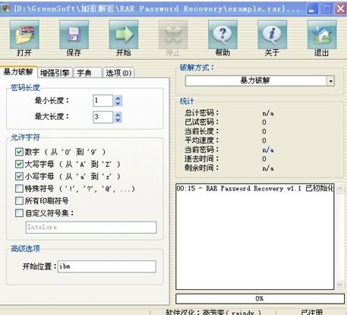Increase 最大长度 with up arrow
The width and height of the screenshot is (347, 315).
(118, 115)
